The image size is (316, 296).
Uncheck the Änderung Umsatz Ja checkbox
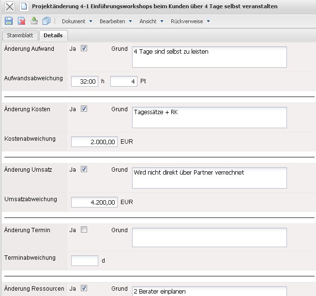point(84,170)
